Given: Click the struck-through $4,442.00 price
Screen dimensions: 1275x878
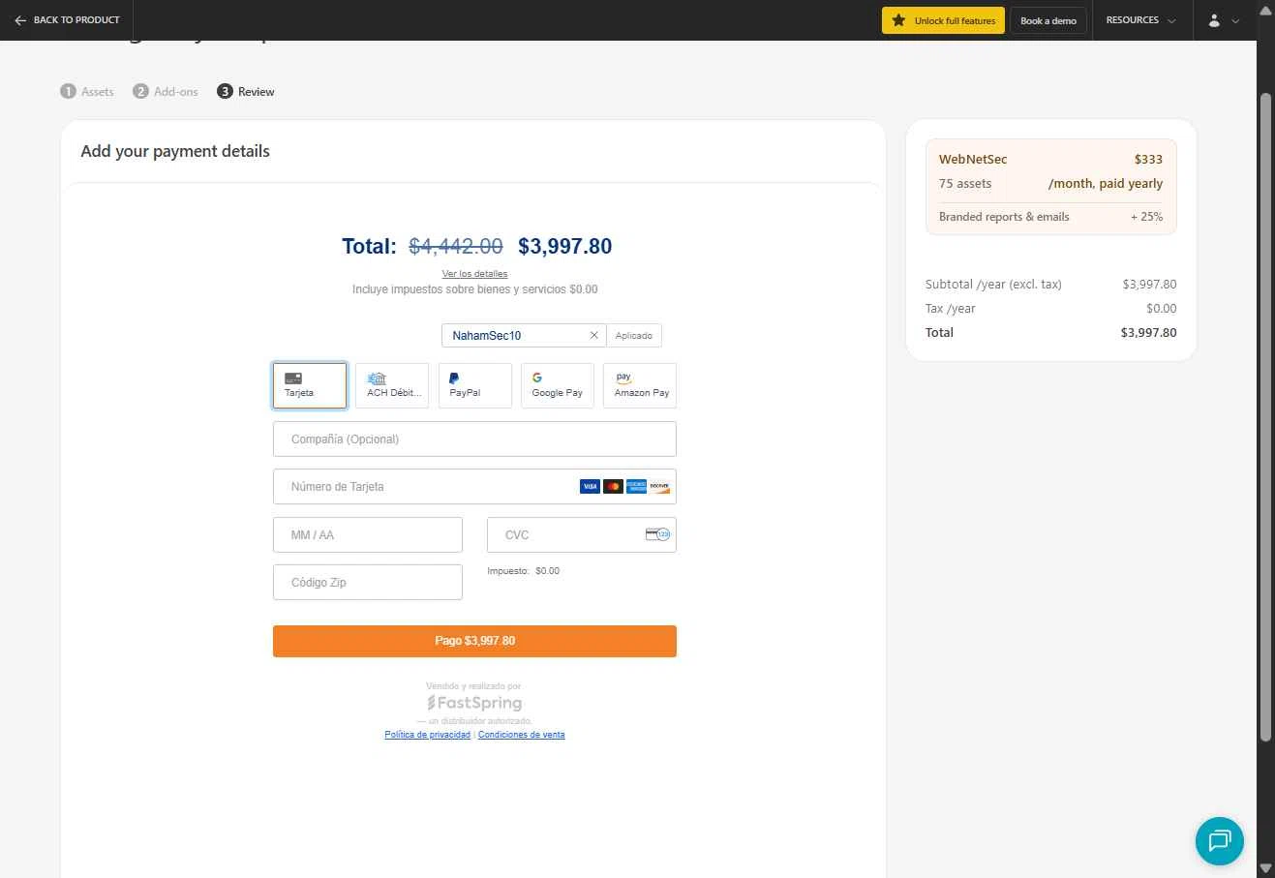Looking at the screenshot, I should coord(456,246).
